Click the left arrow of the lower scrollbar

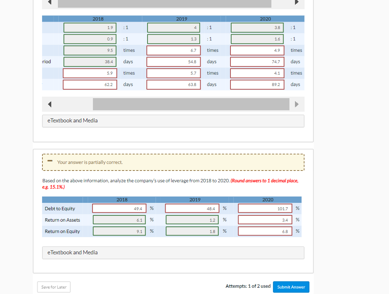[50, 104]
